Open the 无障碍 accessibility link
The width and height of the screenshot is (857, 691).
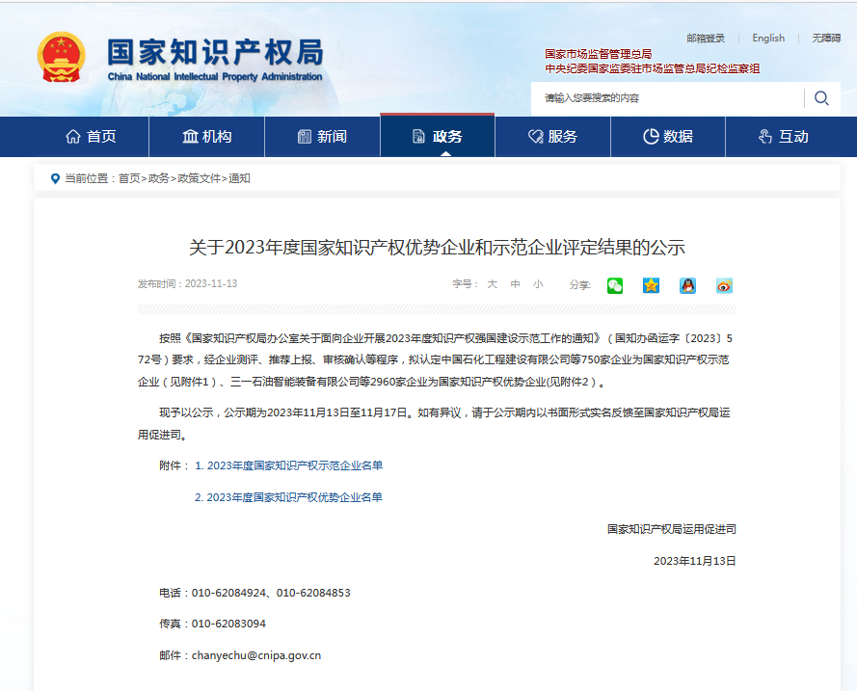826,39
